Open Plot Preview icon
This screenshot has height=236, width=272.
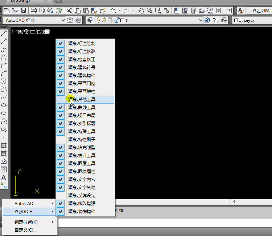[42, 11]
